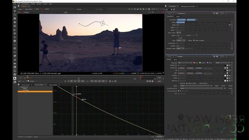Click the rotate slider track
The height and width of the screenshot is (140, 249).
coord(208,23)
